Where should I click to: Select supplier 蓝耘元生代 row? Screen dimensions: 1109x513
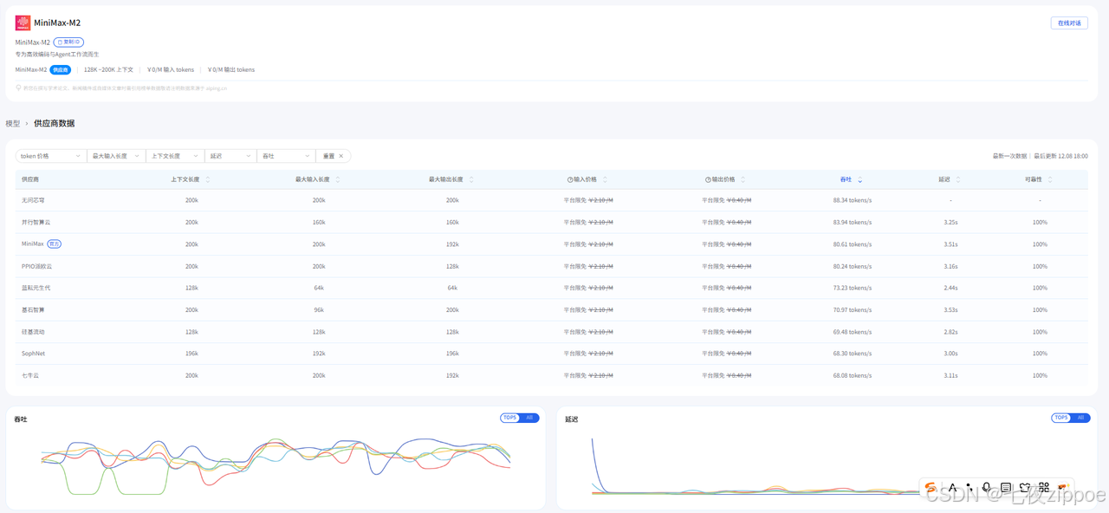click(x=552, y=288)
